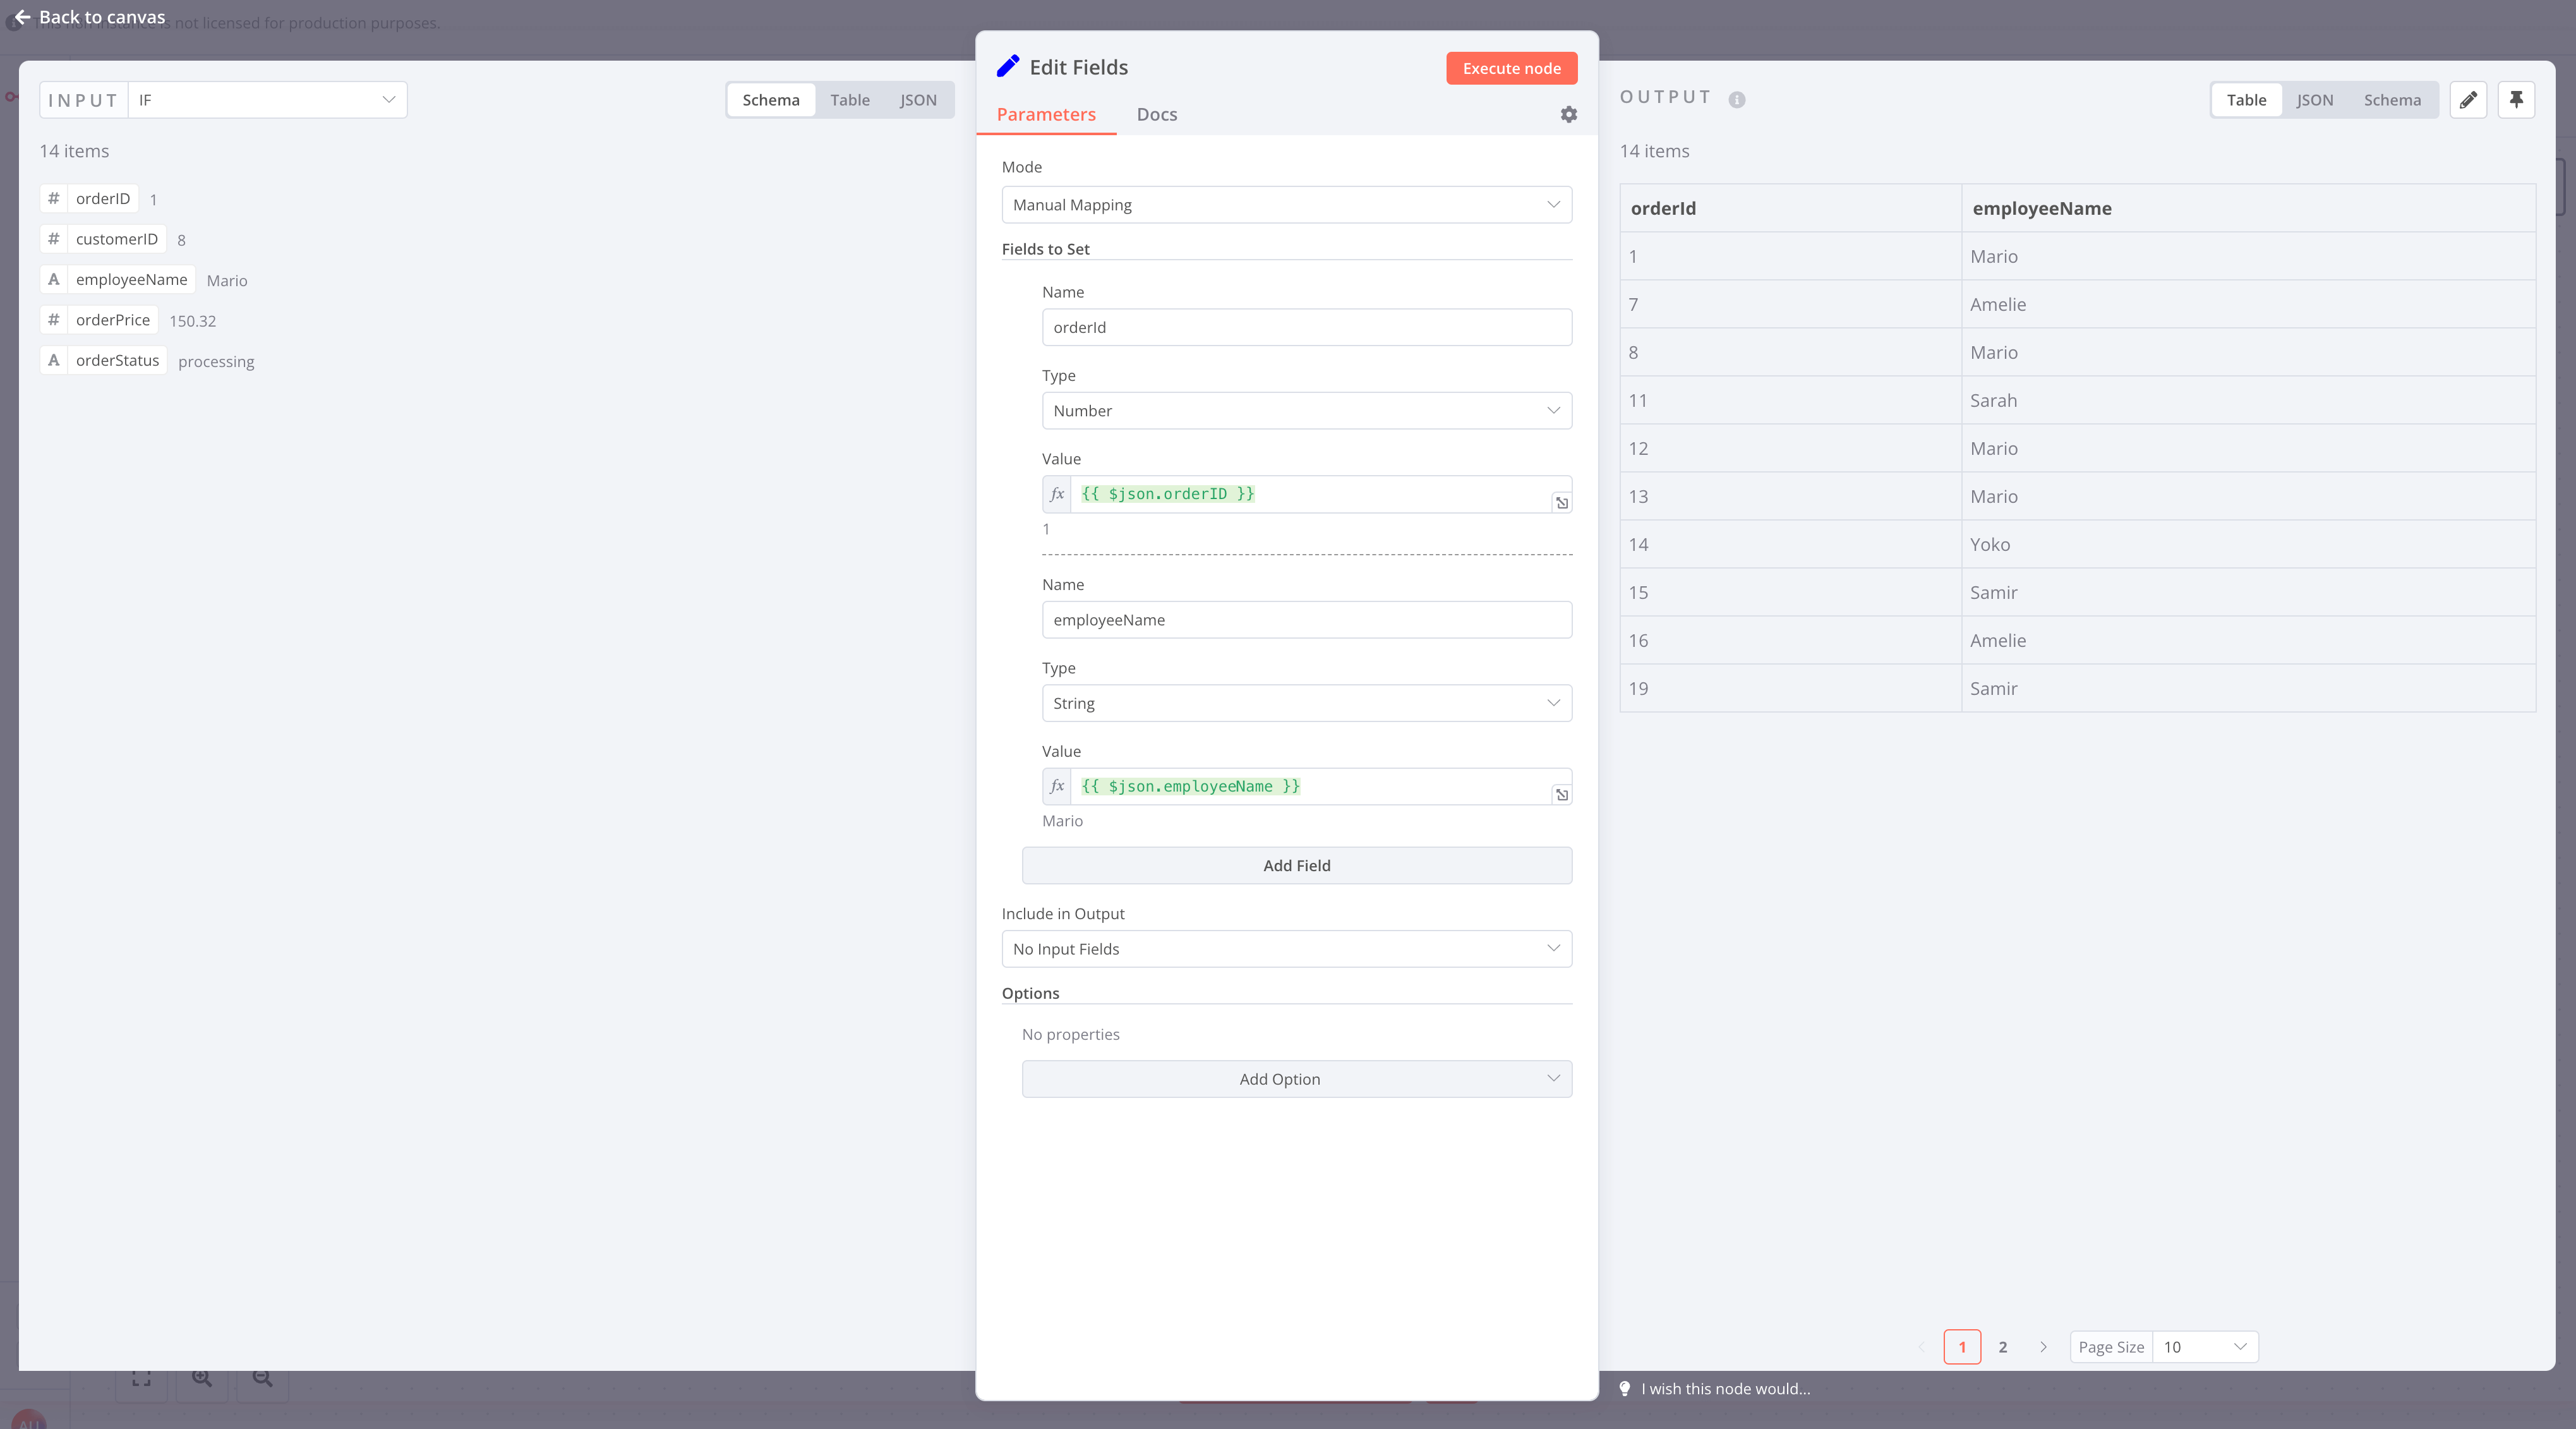Viewport: 2576px width, 1429px height.
Task: Open the node settings via the gear icon
Action: (1568, 114)
